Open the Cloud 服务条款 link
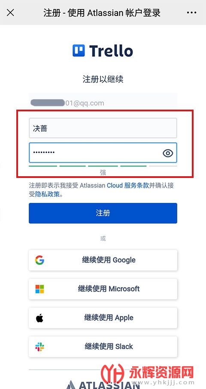This screenshot has width=206, height=389. pos(128,186)
